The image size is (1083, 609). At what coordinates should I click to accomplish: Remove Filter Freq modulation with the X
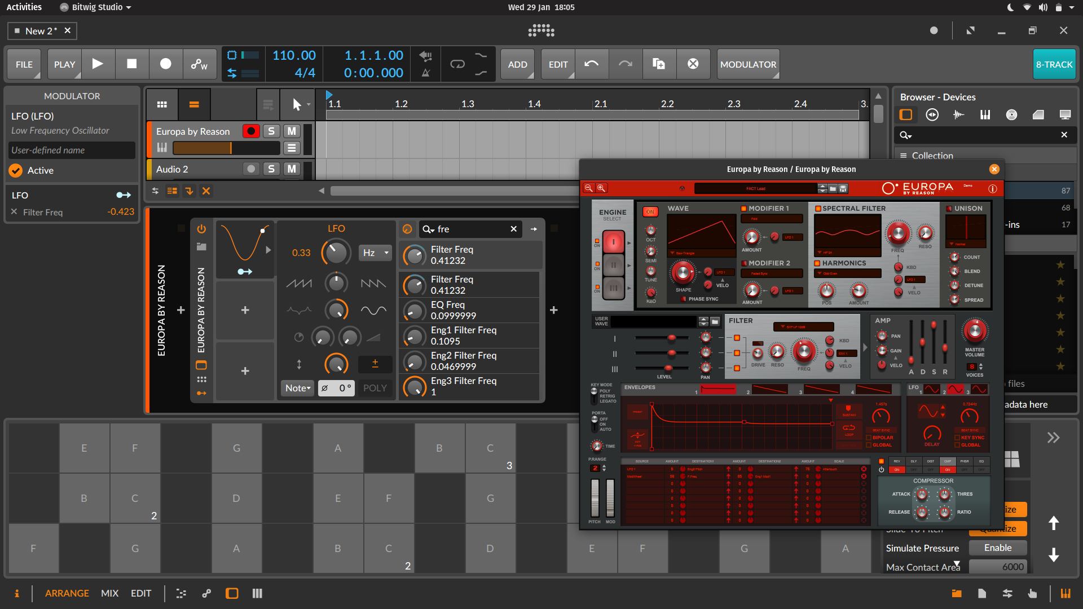(x=14, y=211)
